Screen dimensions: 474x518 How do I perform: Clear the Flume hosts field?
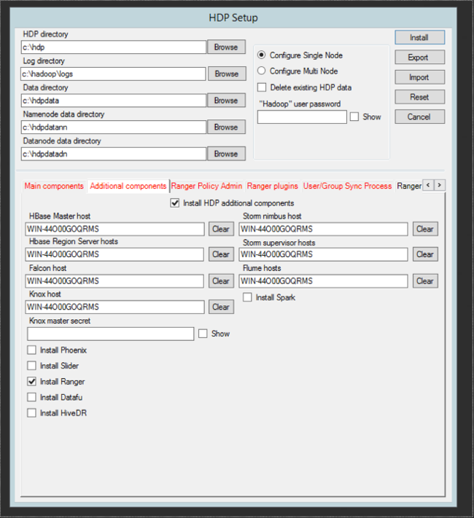point(425,280)
